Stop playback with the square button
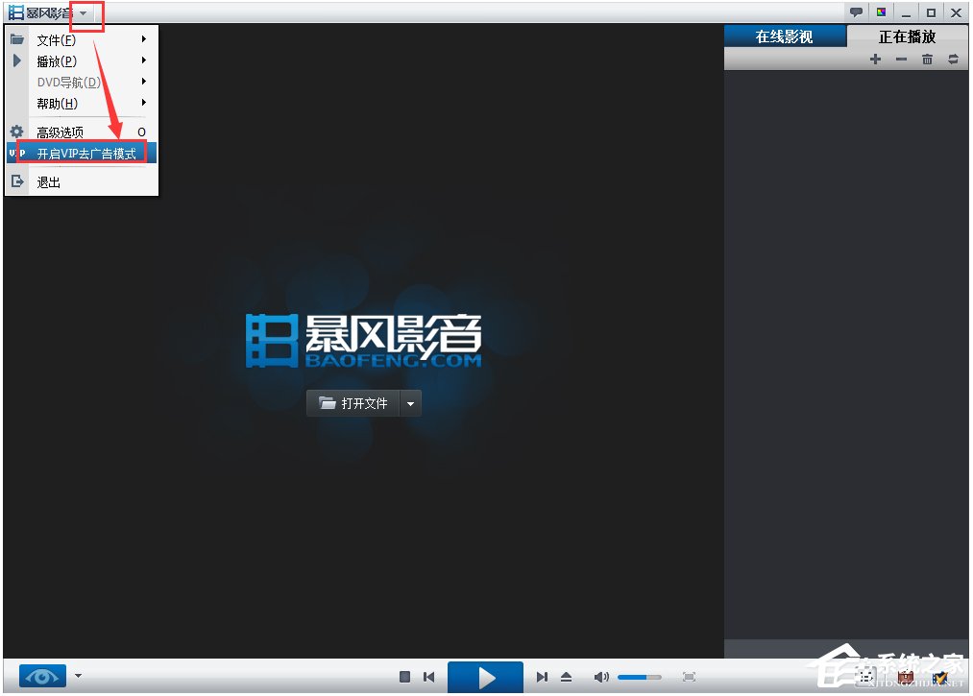 pos(404,677)
